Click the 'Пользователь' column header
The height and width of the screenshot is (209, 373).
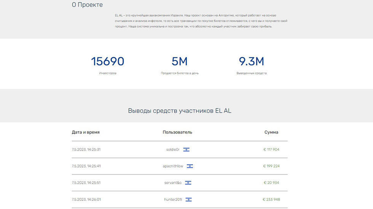point(177,132)
